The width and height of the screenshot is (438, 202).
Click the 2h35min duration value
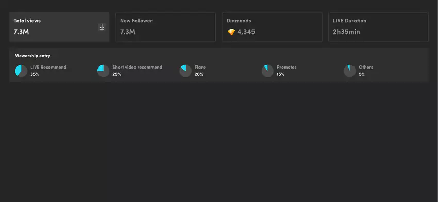pyautogui.click(x=346, y=32)
